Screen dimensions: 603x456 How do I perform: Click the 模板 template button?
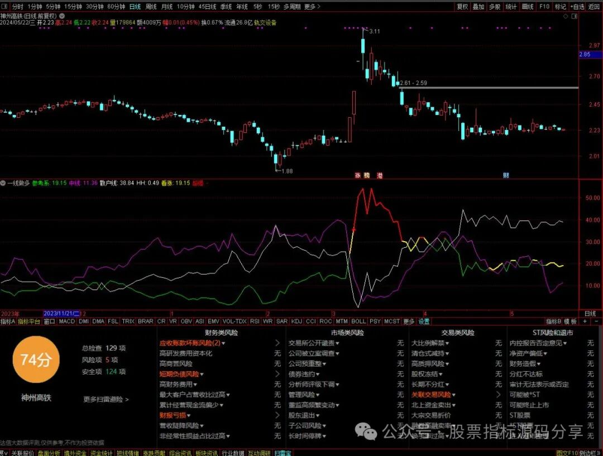(570, 321)
